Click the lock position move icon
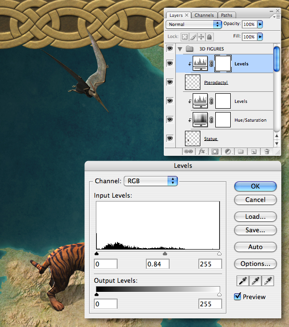 pyautogui.click(x=201, y=37)
